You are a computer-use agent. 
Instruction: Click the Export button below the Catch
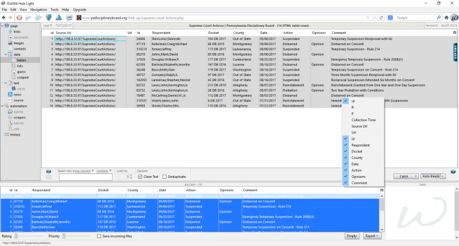coord(372,236)
